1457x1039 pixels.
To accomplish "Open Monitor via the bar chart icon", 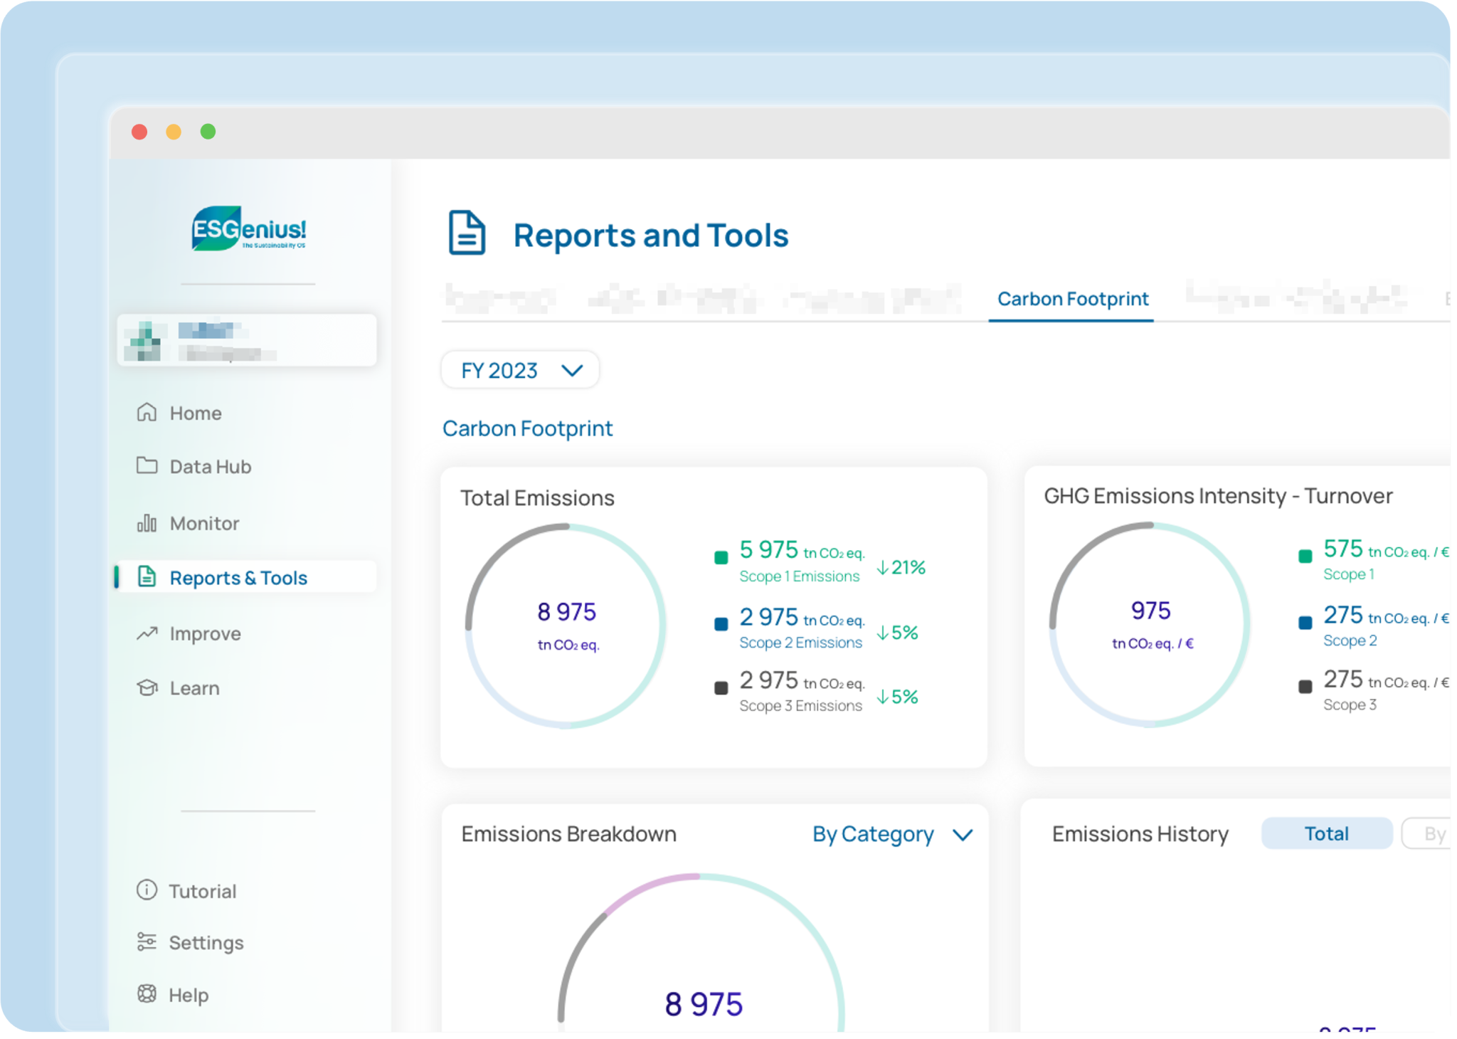I will pyautogui.click(x=147, y=523).
